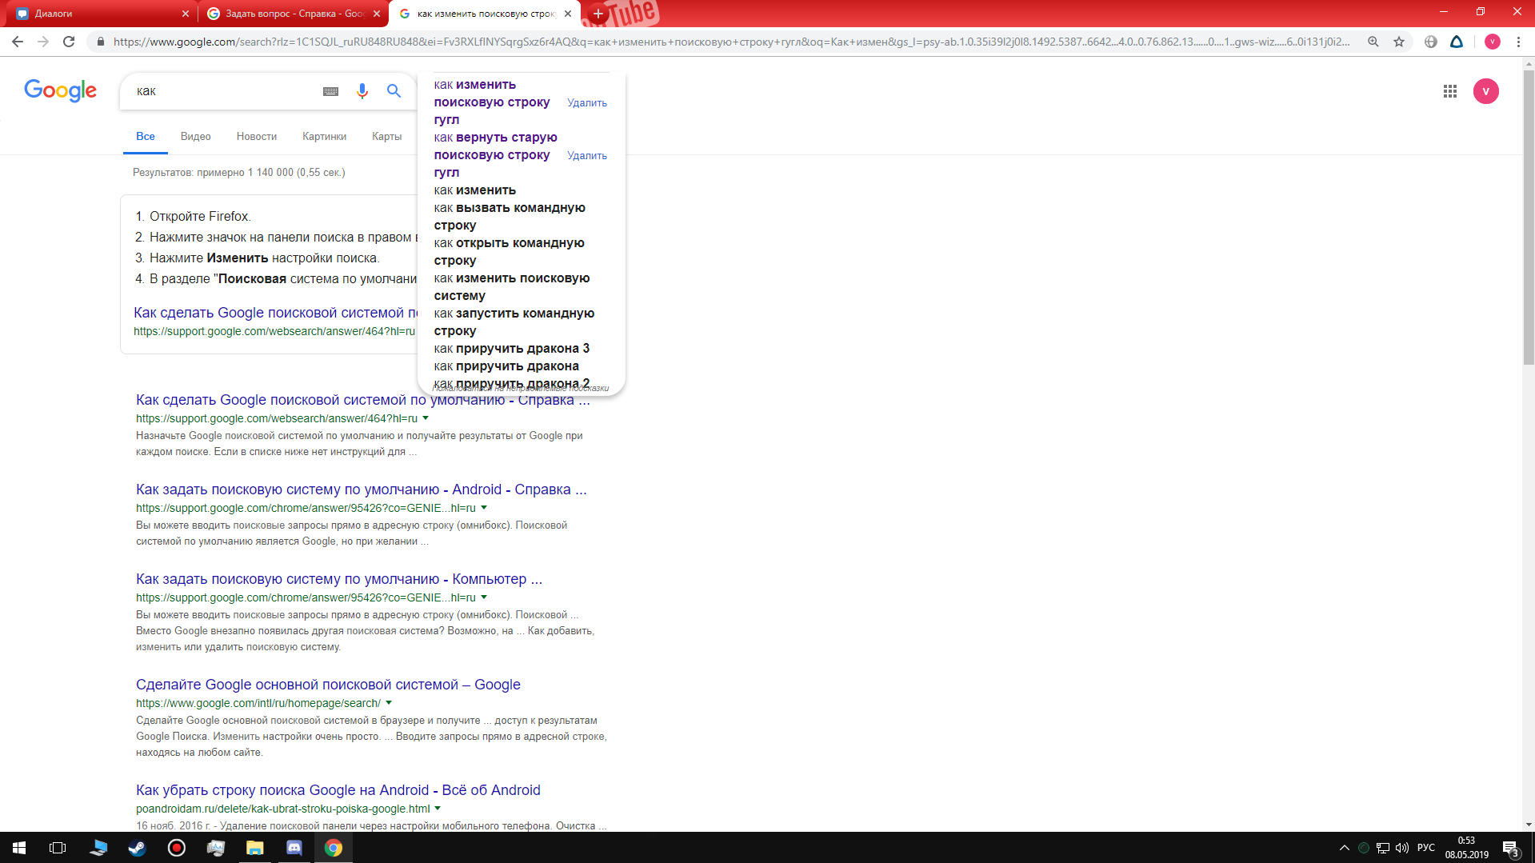Open Task View in the taskbar
The height and width of the screenshot is (863, 1535).
point(58,848)
